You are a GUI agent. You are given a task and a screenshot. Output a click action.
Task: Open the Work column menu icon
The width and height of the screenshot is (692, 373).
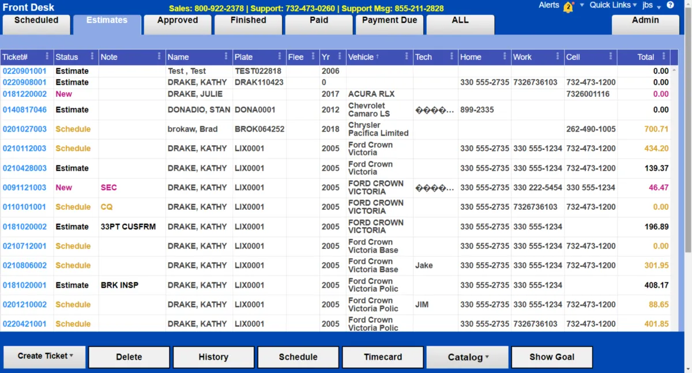pos(558,56)
